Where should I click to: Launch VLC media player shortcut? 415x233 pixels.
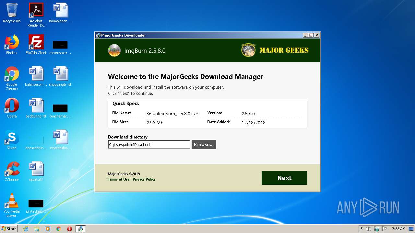click(x=12, y=205)
